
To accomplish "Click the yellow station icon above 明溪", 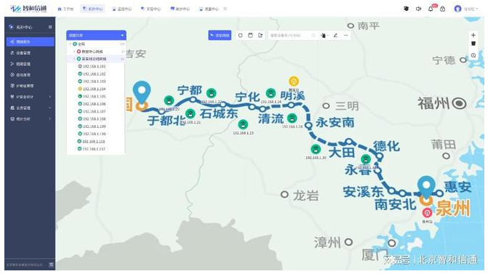I will tap(294, 81).
